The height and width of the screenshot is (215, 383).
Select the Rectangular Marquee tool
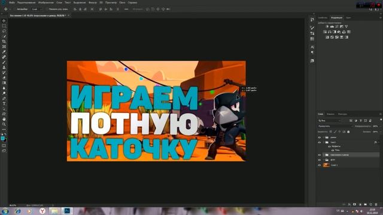[x=4, y=26]
